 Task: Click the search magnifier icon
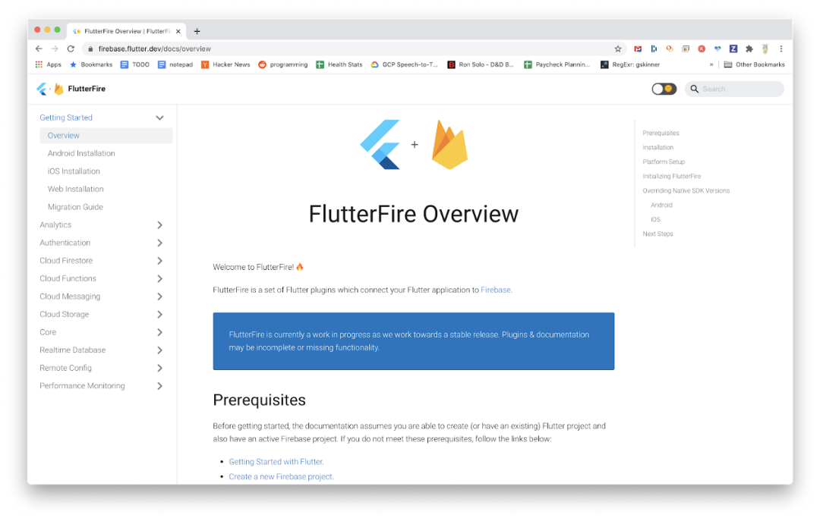click(x=694, y=89)
